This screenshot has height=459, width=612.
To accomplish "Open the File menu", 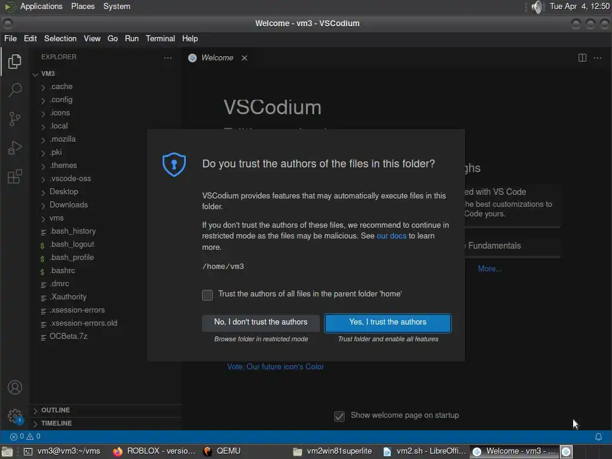I will [x=11, y=39].
